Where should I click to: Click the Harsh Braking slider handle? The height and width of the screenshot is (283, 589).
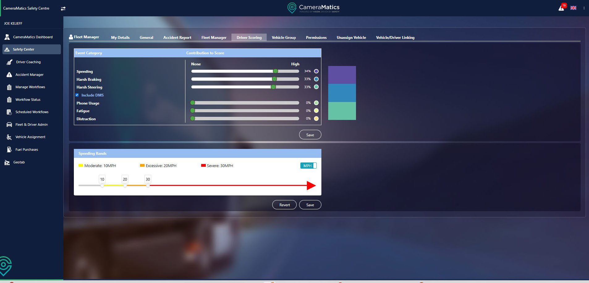pos(274,79)
